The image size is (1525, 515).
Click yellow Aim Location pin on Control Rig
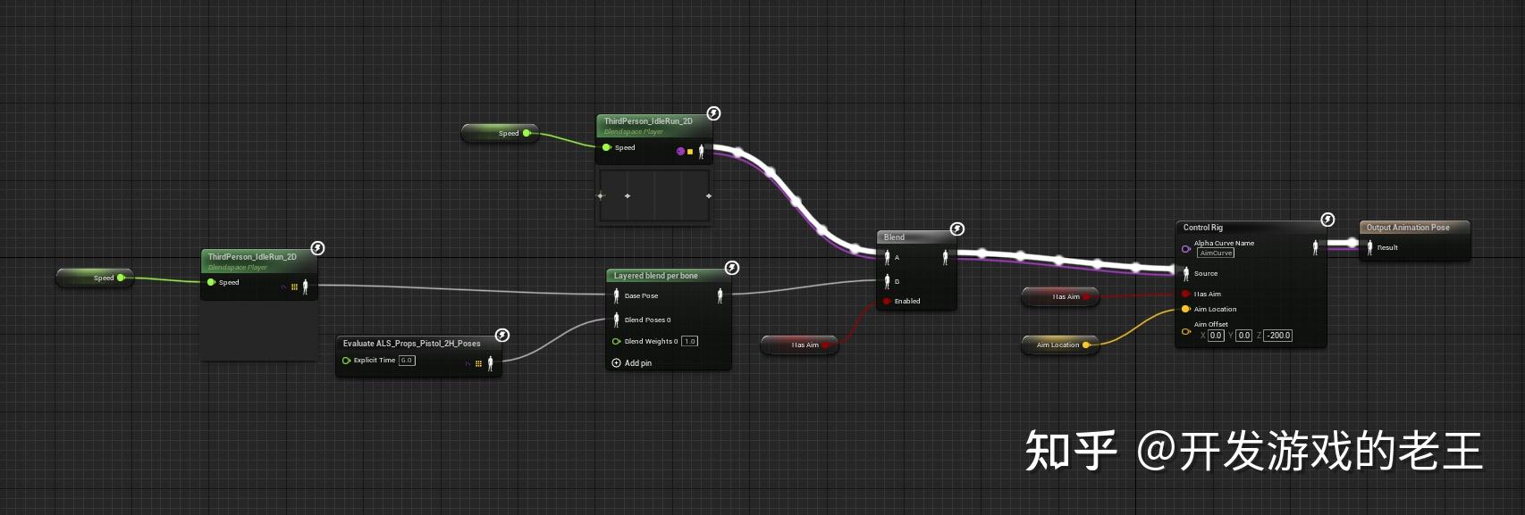pos(1185,309)
